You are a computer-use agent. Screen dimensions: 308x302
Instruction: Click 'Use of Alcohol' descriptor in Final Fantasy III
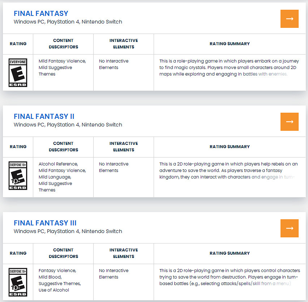click(54, 290)
